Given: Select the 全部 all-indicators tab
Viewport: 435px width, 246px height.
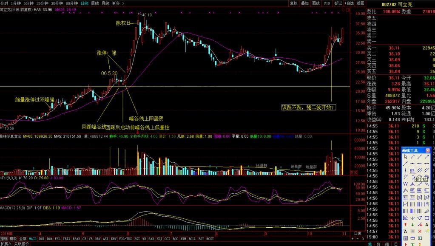Looking at the screenshot, I should 23,239.
